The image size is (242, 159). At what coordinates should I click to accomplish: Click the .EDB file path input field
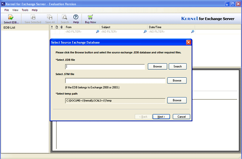pyautogui.click(x=105, y=67)
